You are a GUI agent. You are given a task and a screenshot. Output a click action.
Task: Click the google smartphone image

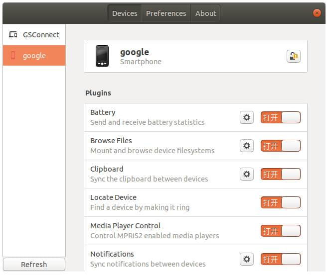click(x=102, y=56)
